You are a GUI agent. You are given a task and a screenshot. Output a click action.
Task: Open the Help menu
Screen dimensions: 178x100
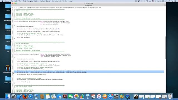click(x=70, y=1)
